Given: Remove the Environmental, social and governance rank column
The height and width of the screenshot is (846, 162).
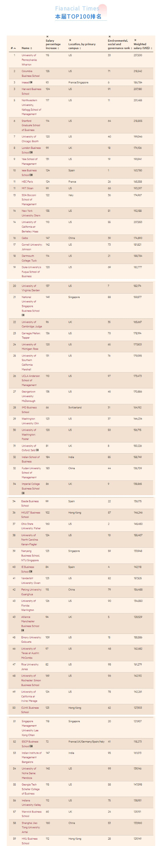Looking at the screenshot, I should (109, 37).
